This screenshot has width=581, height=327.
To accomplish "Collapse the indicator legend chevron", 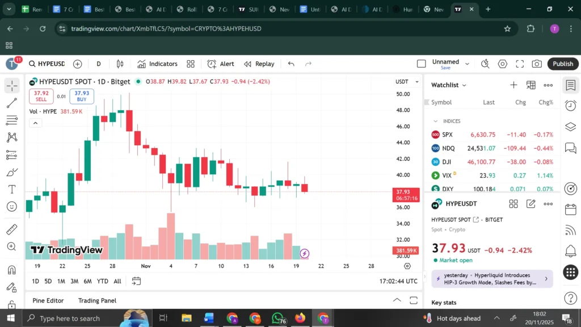I will 36,123.
